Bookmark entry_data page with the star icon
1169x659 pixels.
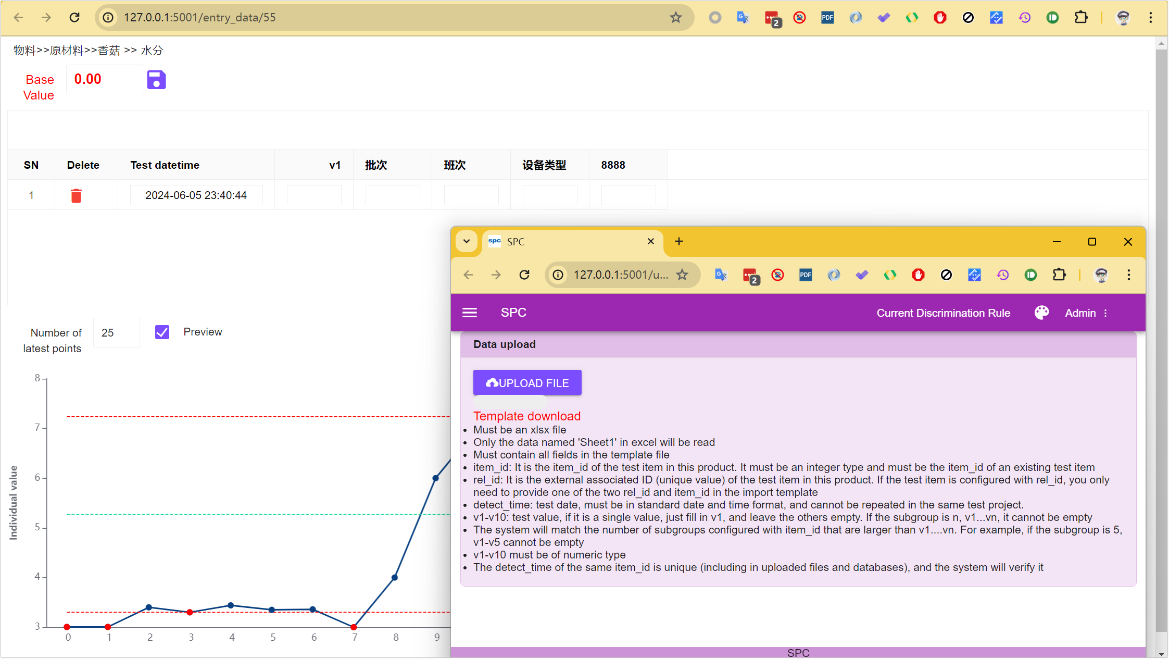676,18
